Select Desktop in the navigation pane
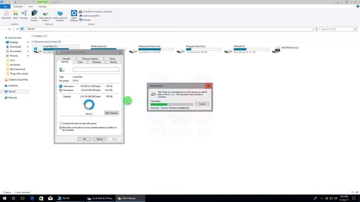The image size is (360, 202). [x=13, y=43]
